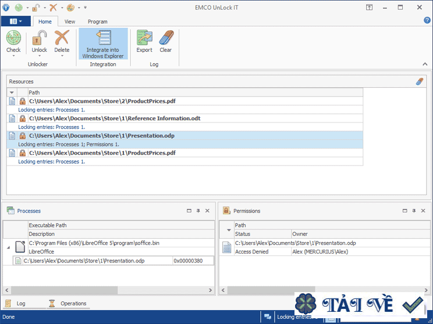Pin the Processes panel with auto-hide toggle
The width and height of the screenshot is (433, 324).
(198, 211)
